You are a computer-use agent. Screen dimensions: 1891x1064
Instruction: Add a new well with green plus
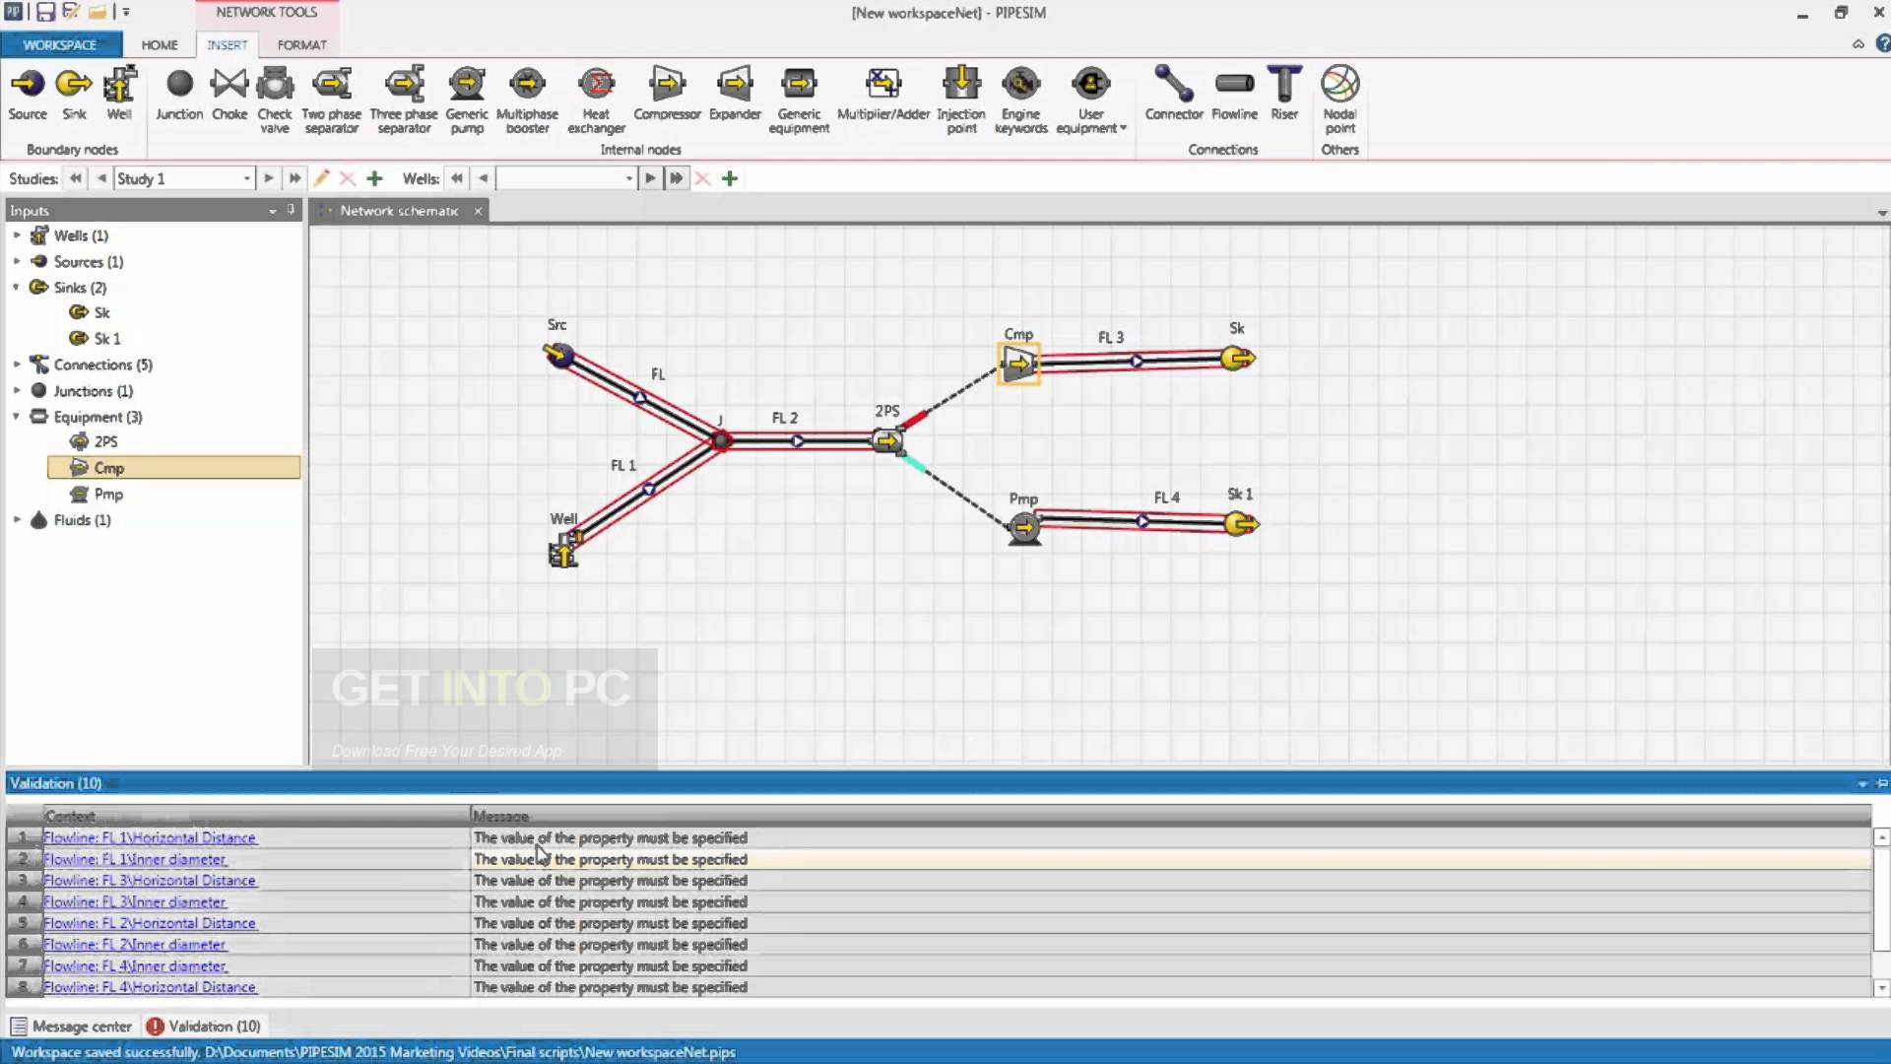click(730, 178)
